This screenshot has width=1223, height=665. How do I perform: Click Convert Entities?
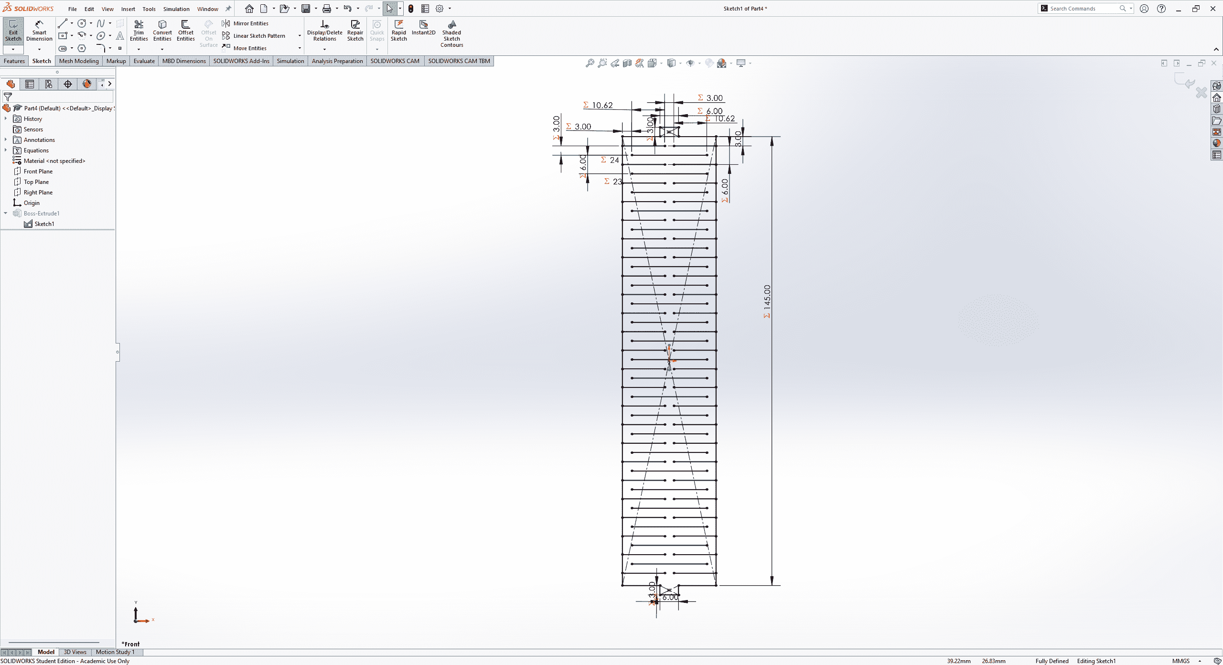click(162, 31)
